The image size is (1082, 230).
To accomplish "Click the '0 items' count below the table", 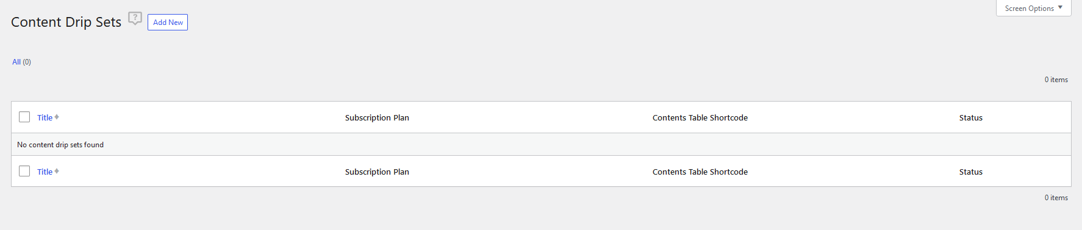I will pos(1056,198).
